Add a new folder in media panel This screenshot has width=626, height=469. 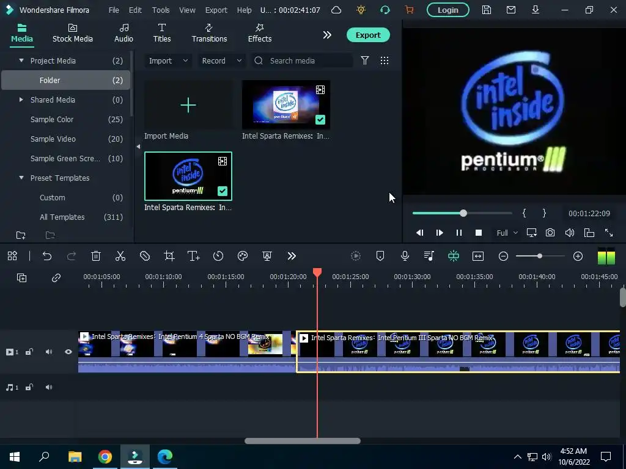[21, 235]
